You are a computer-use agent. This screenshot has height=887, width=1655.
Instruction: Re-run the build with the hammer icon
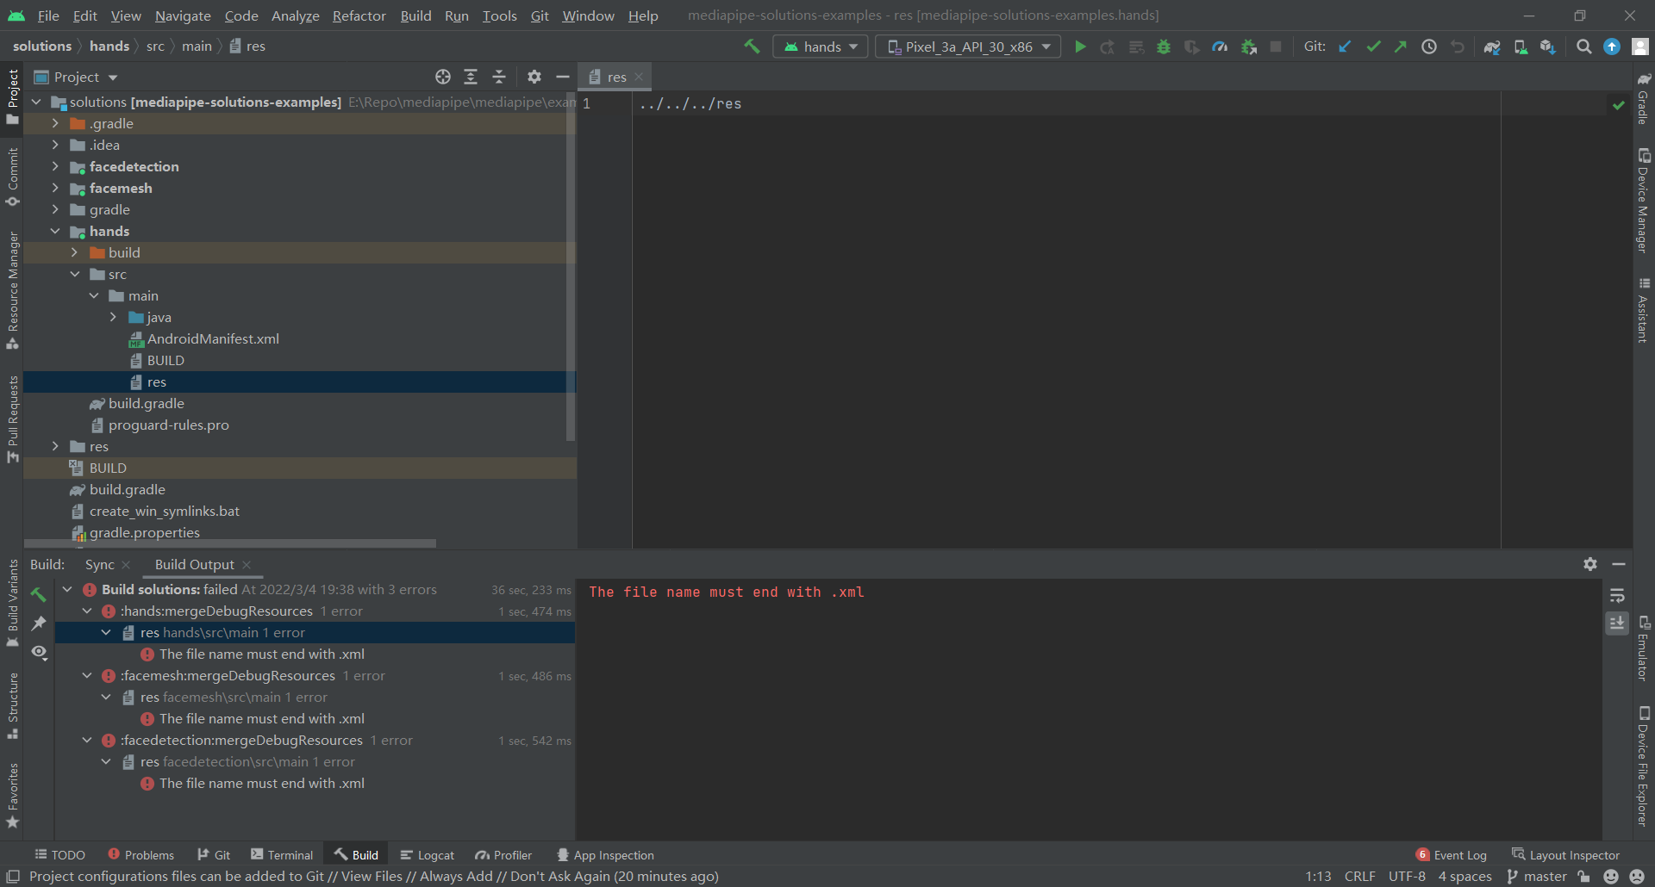click(x=38, y=594)
